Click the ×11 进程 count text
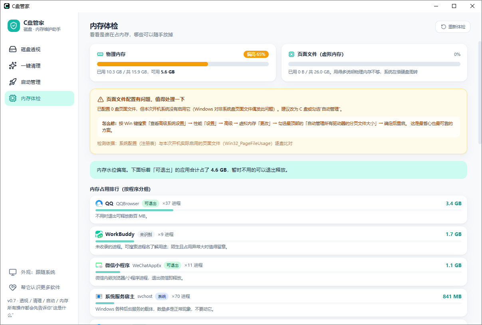The height and width of the screenshot is (325, 482). pos(193,265)
